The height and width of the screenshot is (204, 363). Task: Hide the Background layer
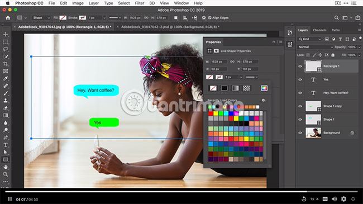pyautogui.click(x=300, y=133)
